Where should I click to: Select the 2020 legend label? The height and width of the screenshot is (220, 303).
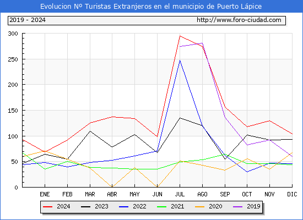215,206
